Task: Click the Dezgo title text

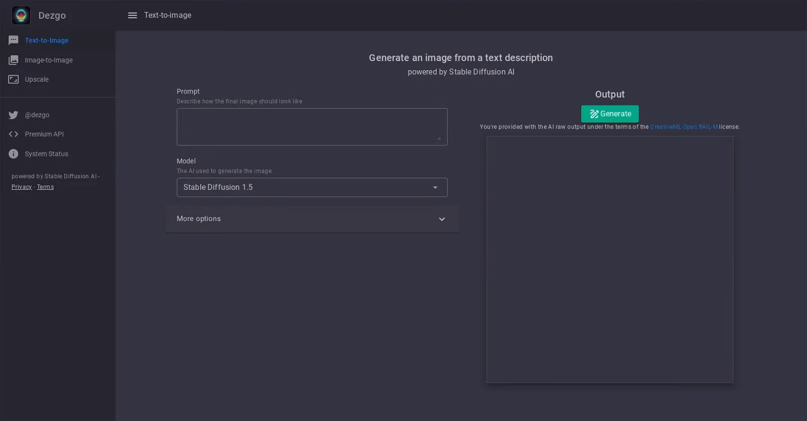Action: [x=52, y=16]
